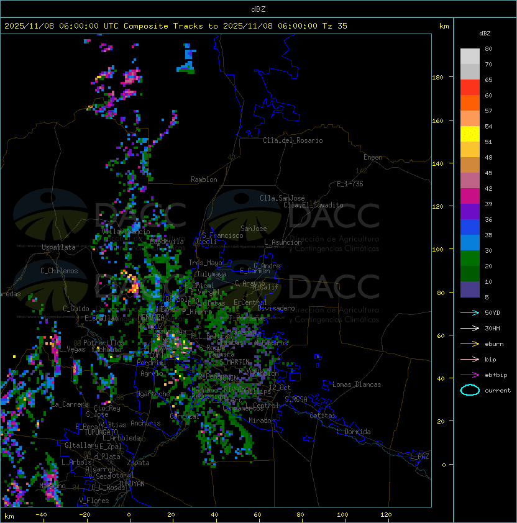
Task: Click the Villavicencio map label
Action: click(x=126, y=232)
